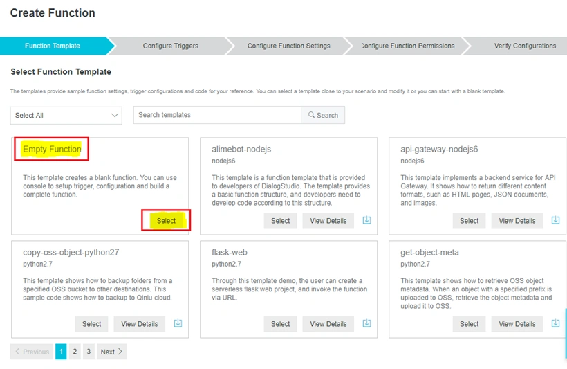567x369 pixels.
Task: Click the Search button
Action: pos(323,115)
